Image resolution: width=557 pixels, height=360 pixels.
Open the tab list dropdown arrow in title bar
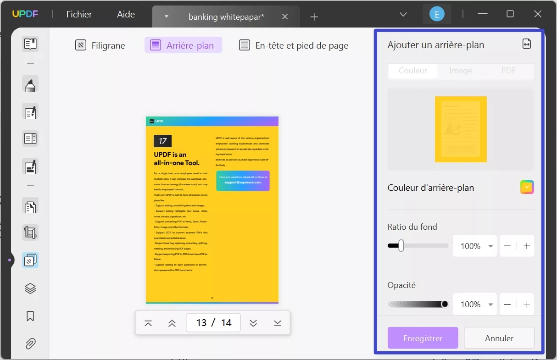pyautogui.click(x=403, y=15)
